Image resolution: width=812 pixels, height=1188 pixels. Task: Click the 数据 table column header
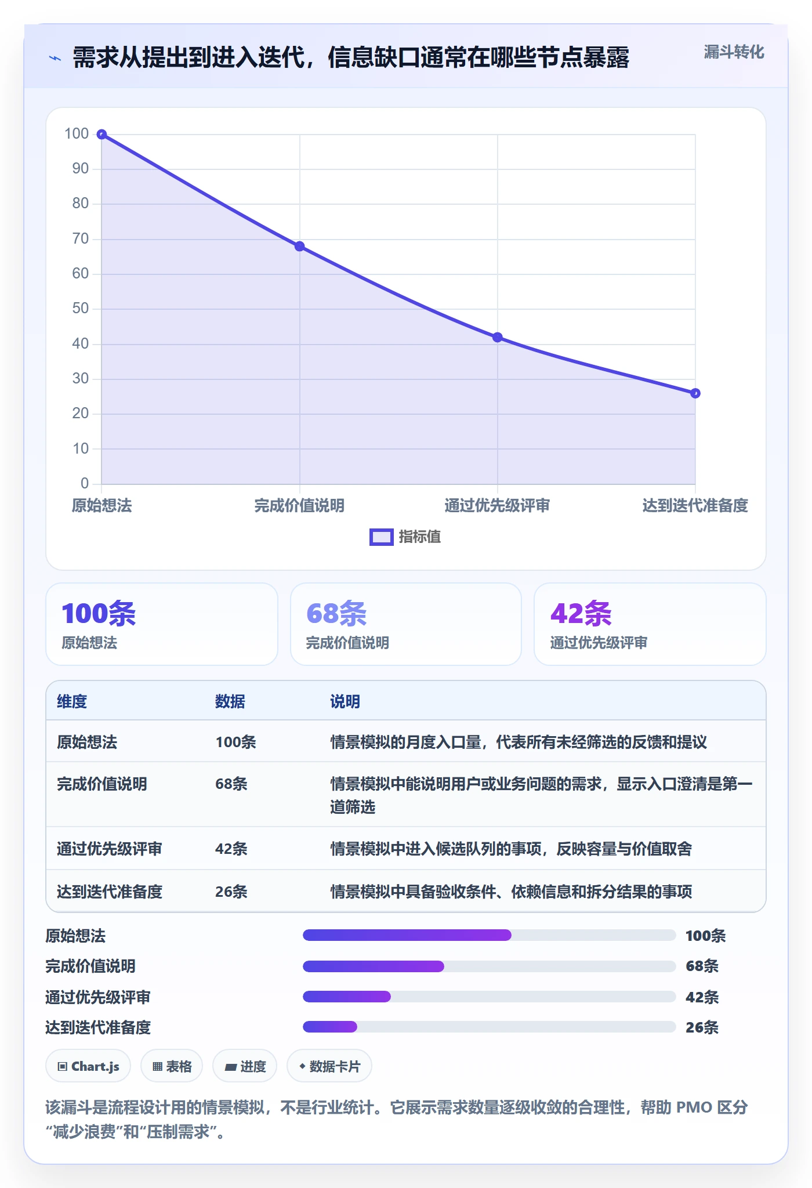230,701
